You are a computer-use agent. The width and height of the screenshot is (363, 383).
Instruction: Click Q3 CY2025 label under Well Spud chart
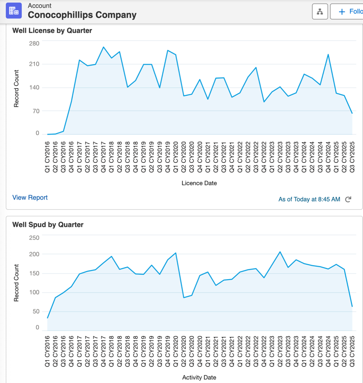(352, 351)
